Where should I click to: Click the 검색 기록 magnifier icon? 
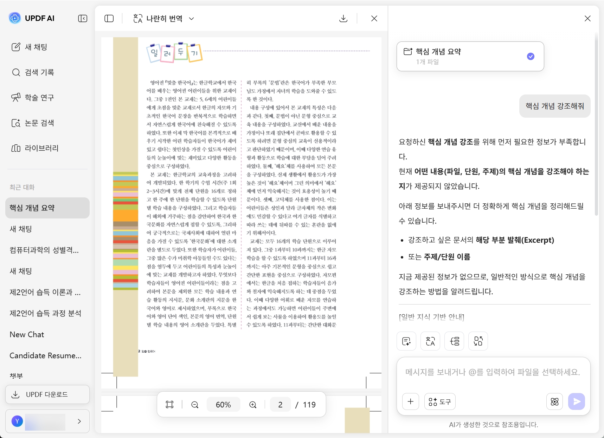[x=16, y=72]
